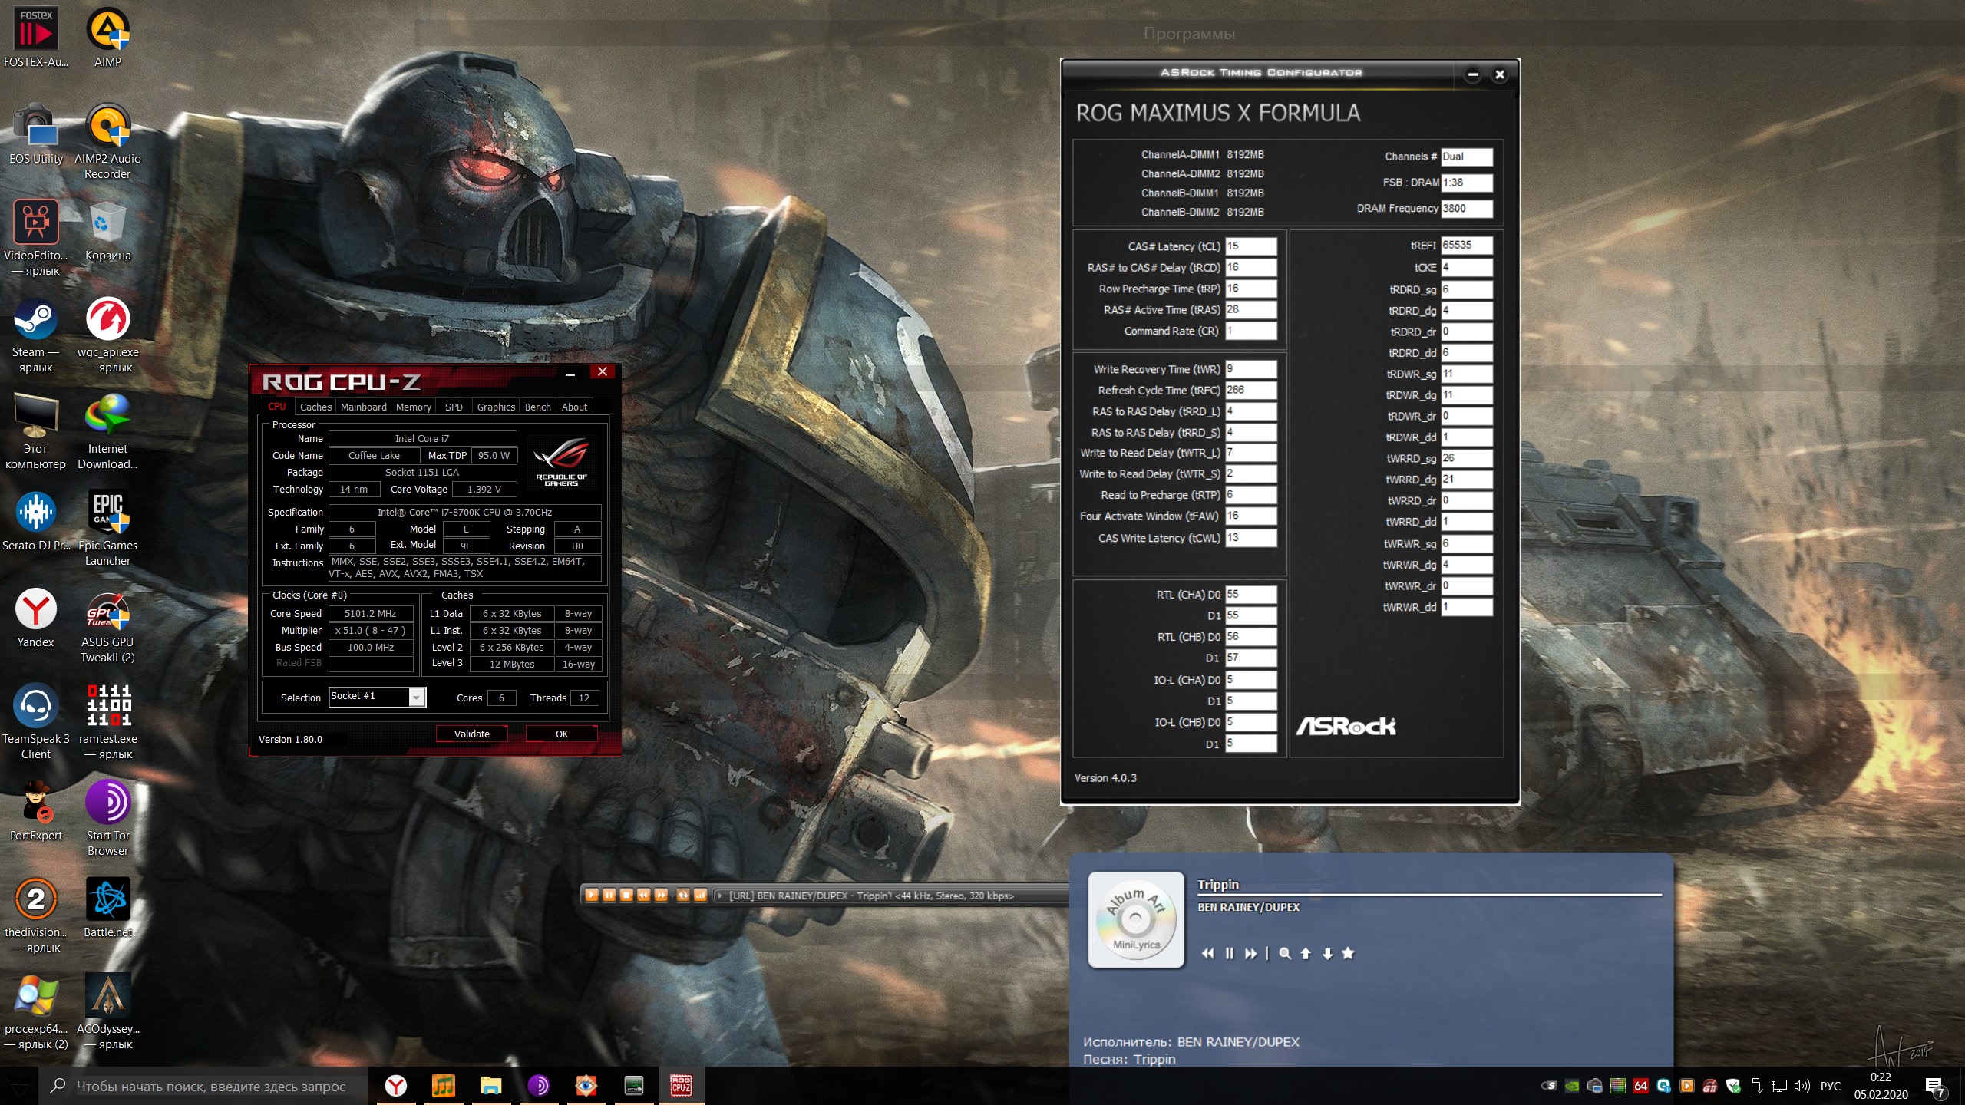Click the CAS# Latency (tCL) value field
The image size is (1965, 1105).
pyautogui.click(x=1250, y=246)
